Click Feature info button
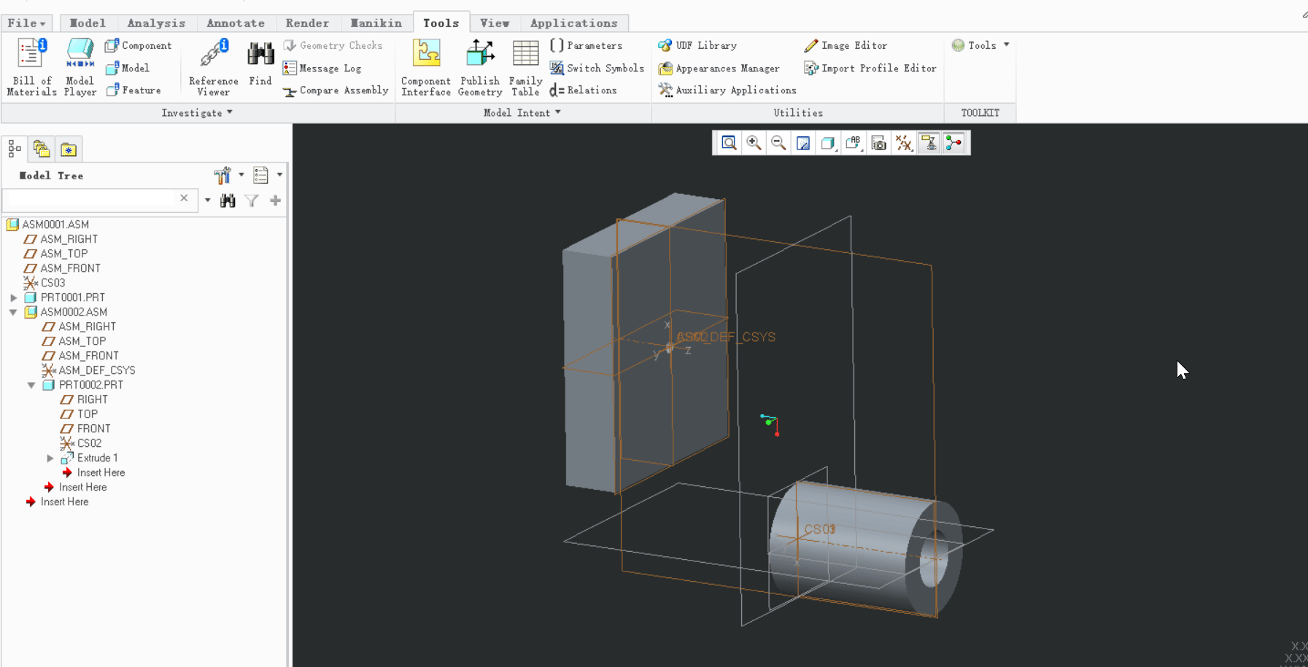The image size is (1308, 667). pos(133,90)
